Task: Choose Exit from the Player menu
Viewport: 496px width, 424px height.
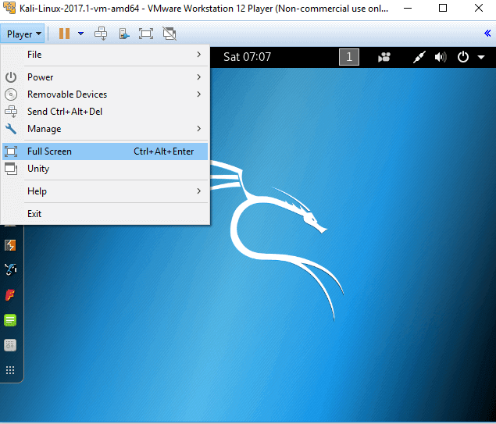Action: coord(105,214)
